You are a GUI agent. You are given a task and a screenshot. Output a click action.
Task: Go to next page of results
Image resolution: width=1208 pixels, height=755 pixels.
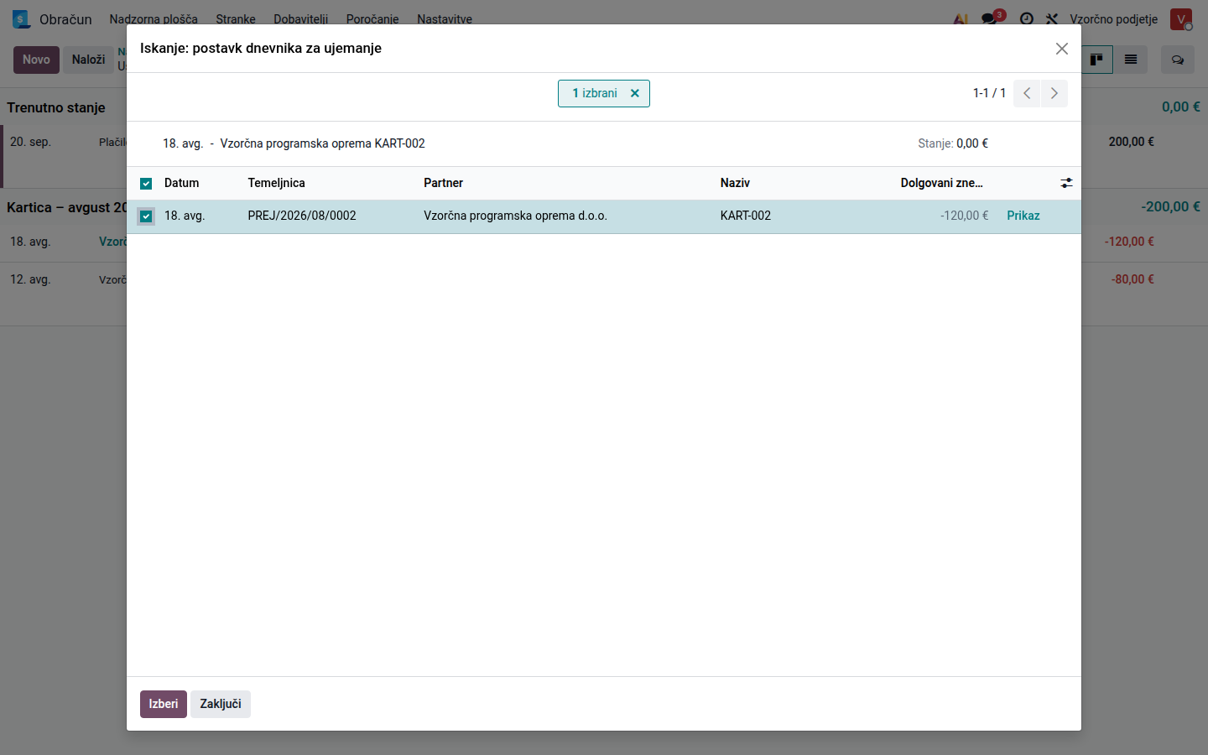(1054, 93)
